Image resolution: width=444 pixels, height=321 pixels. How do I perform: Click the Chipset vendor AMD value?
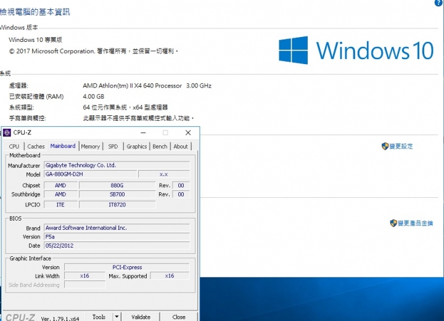pos(60,185)
